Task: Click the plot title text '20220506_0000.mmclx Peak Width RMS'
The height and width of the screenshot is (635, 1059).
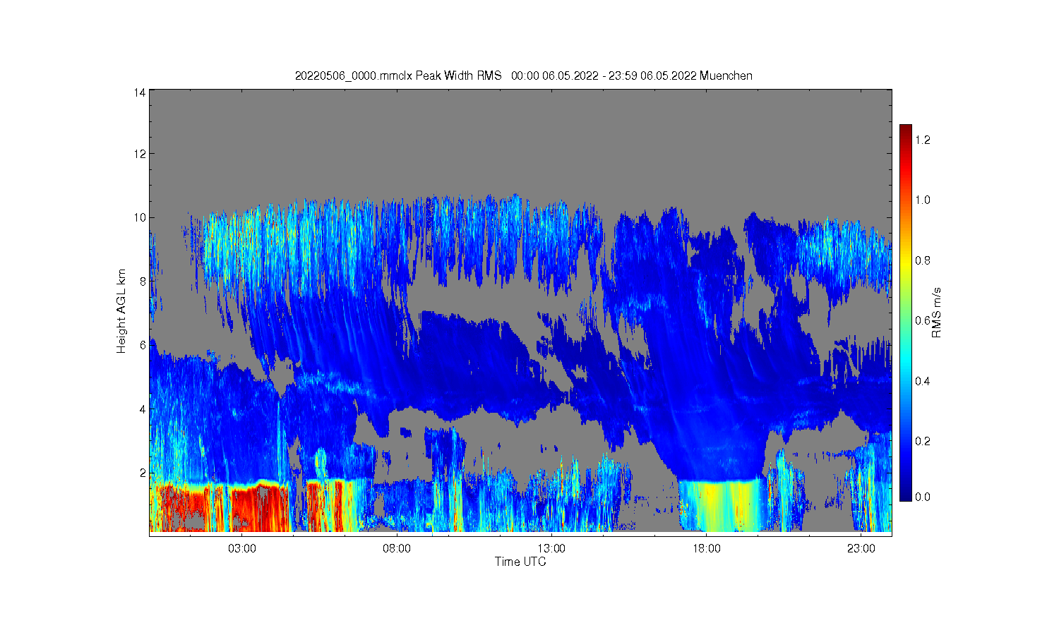Action: tap(398, 75)
